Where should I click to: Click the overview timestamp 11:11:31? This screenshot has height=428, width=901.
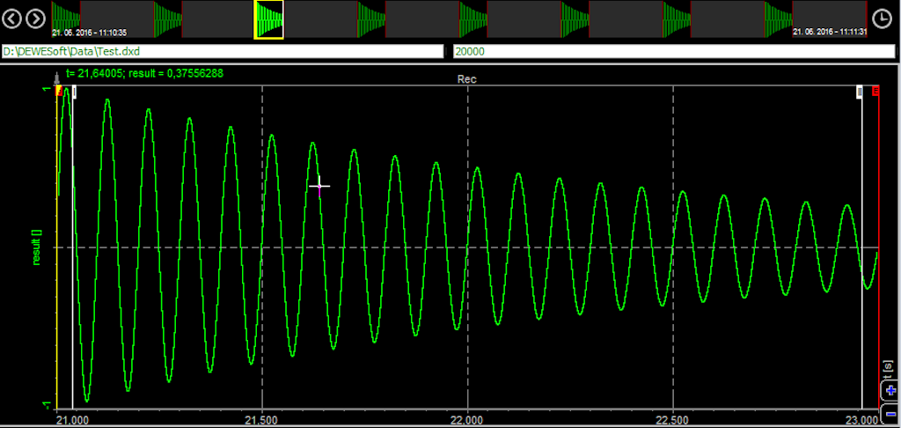(x=829, y=33)
